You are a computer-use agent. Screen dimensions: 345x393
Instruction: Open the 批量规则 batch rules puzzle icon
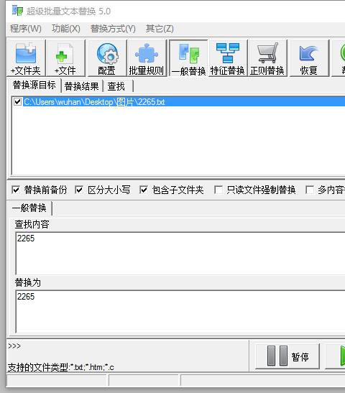147,58
